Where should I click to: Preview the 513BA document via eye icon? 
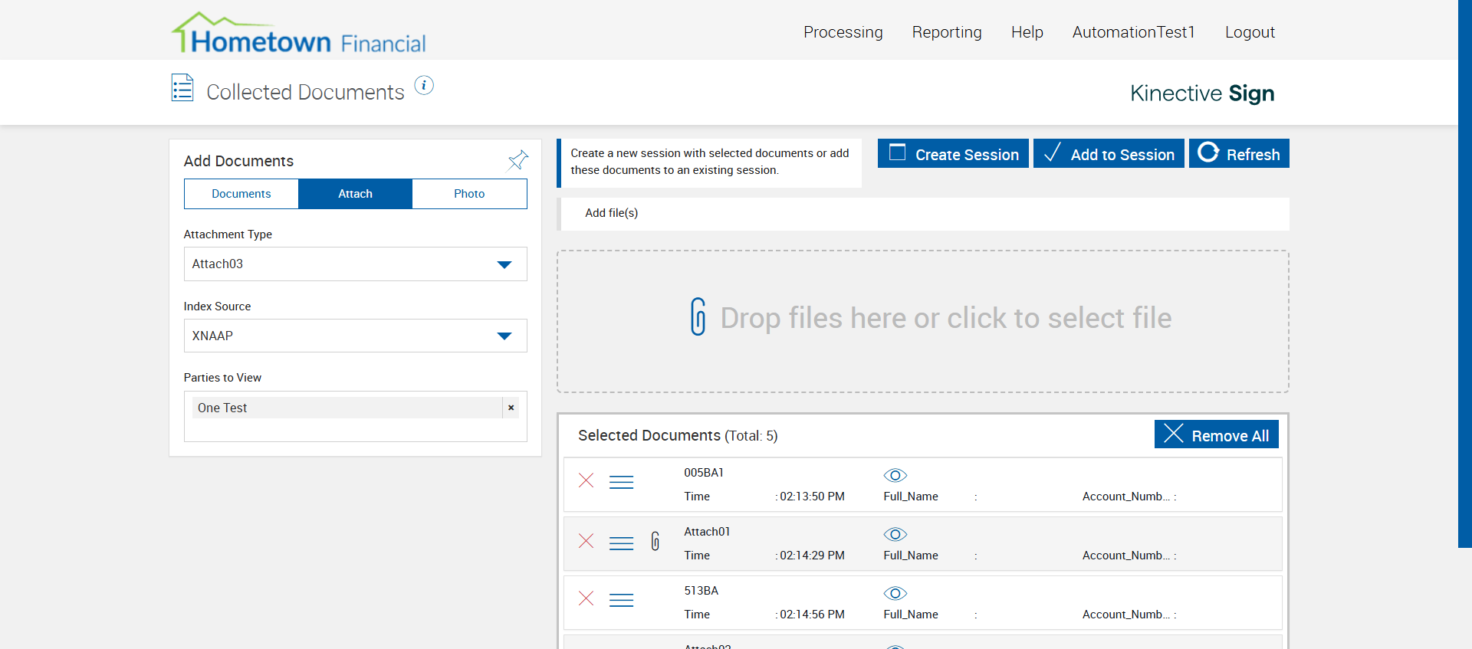click(895, 593)
